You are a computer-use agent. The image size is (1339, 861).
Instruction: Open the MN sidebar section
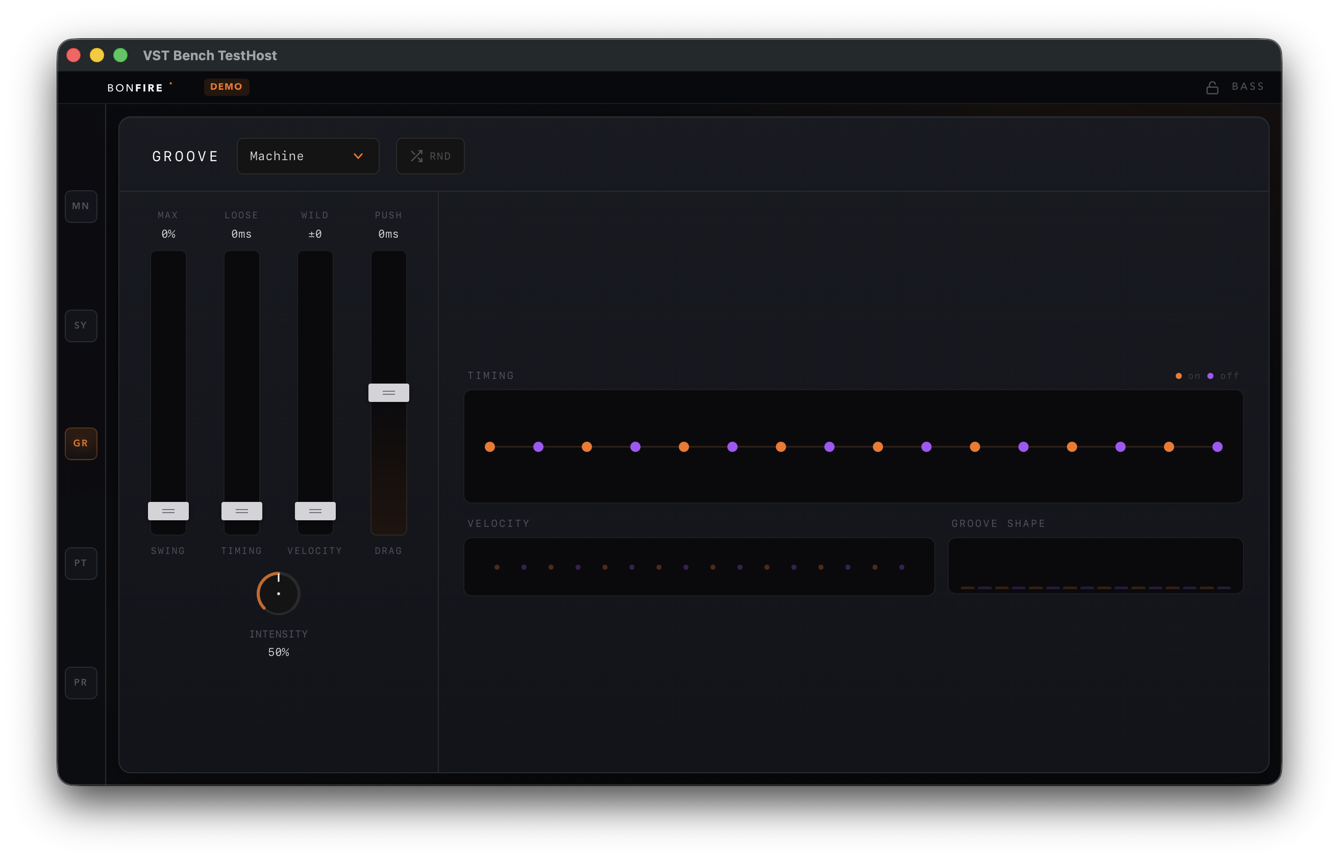(x=81, y=206)
